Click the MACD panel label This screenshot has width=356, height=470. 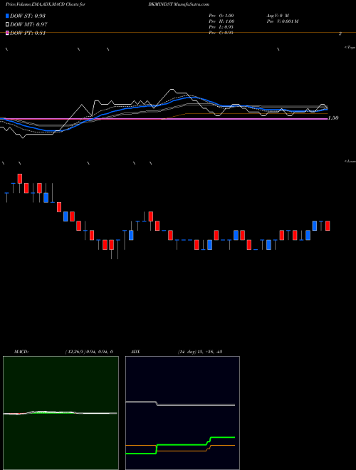tap(21, 352)
